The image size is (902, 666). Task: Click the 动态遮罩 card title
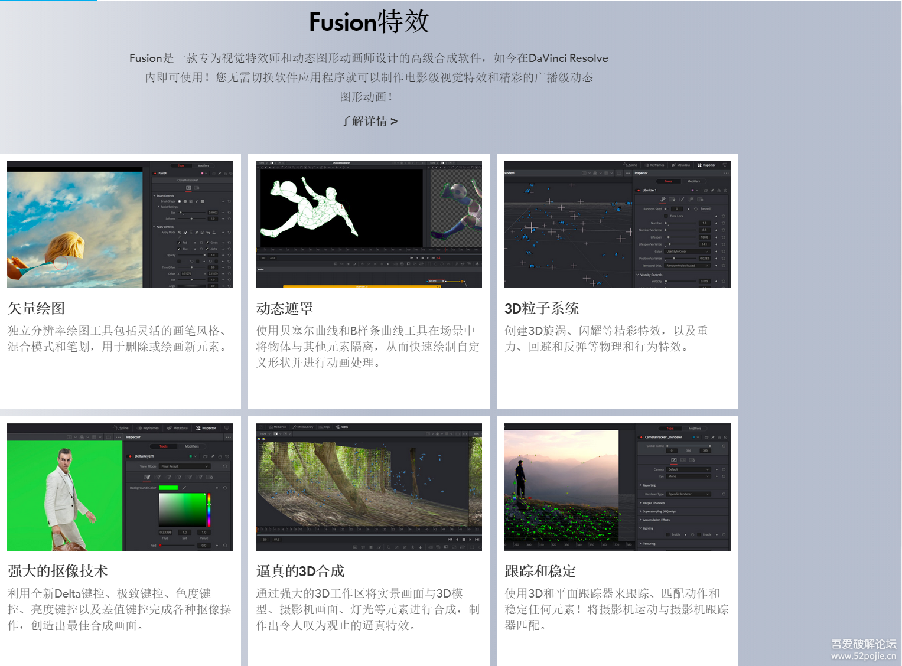tap(285, 308)
